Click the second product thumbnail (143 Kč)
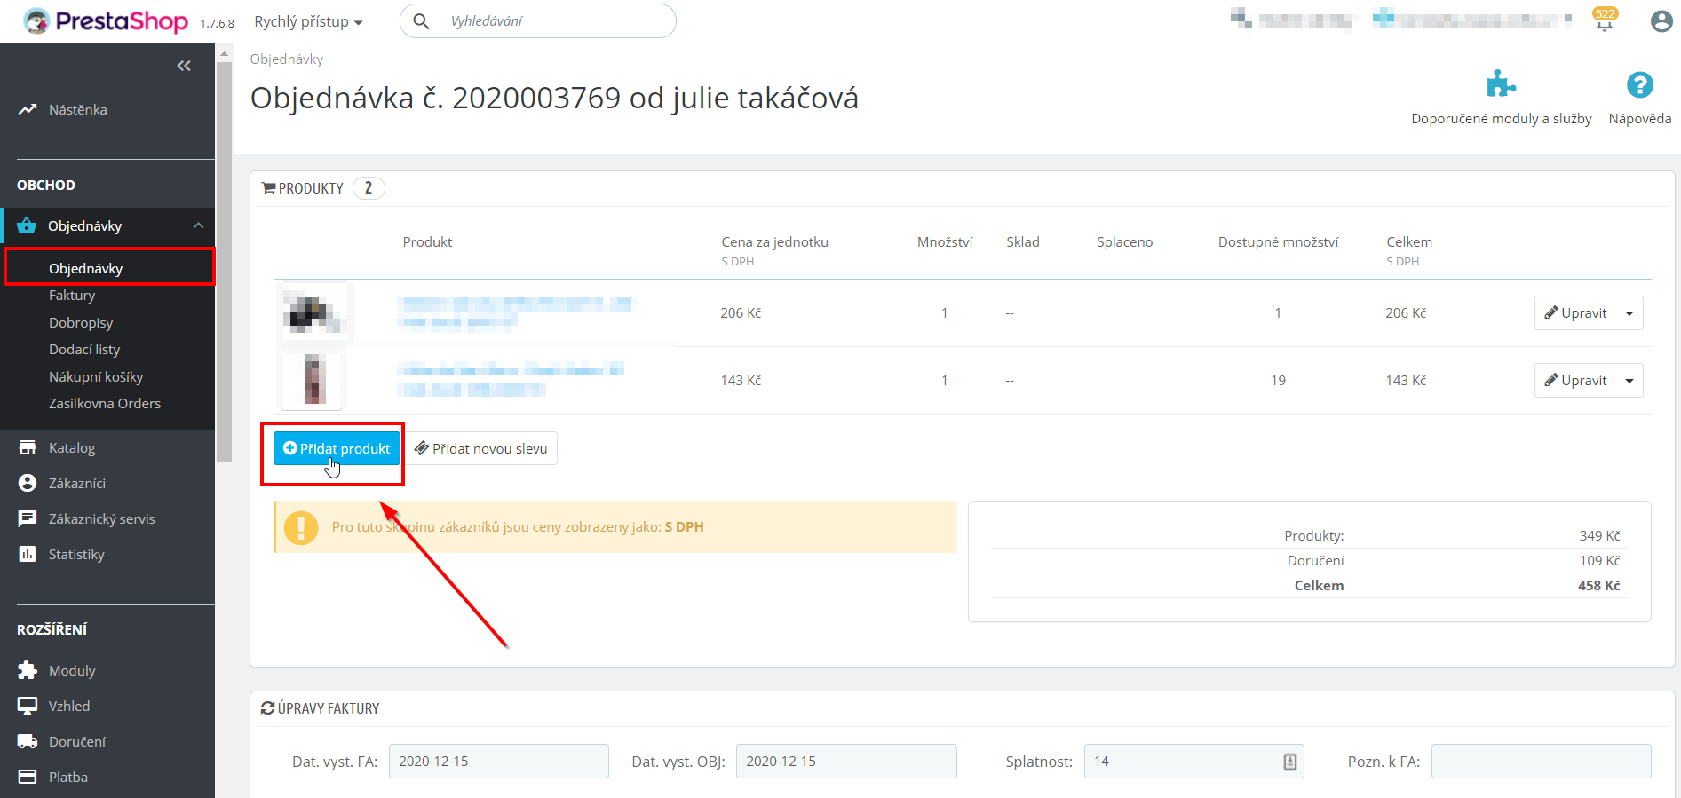 click(312, 380)
